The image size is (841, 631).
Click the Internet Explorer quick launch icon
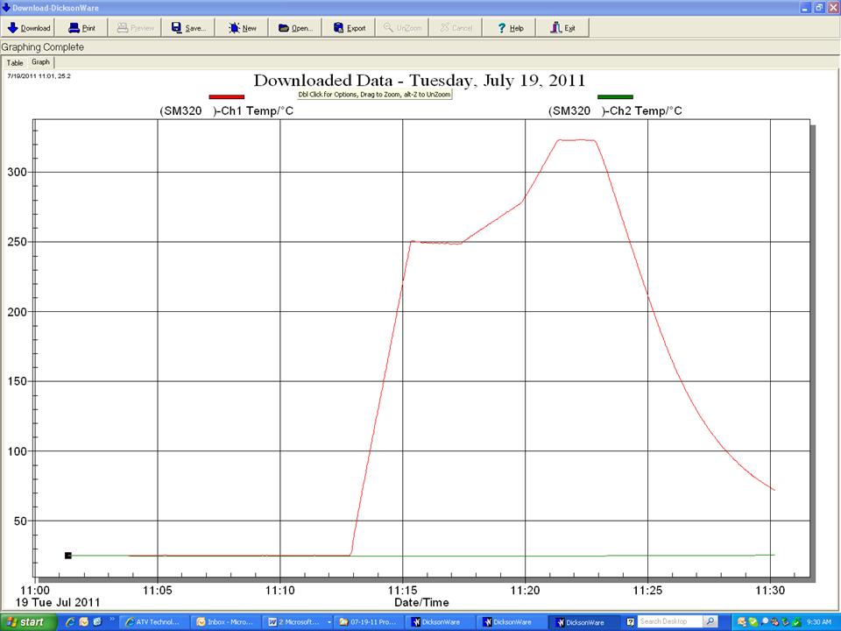pos(70,622)
